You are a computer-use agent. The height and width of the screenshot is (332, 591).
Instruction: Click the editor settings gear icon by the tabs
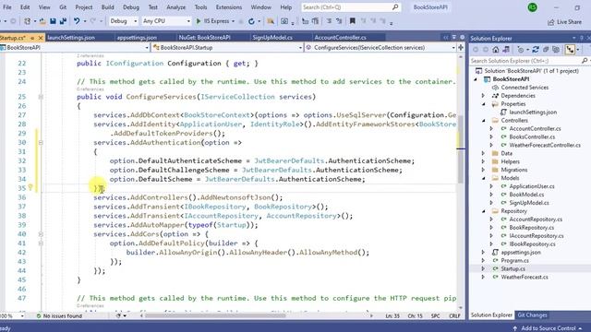(462, 37)
